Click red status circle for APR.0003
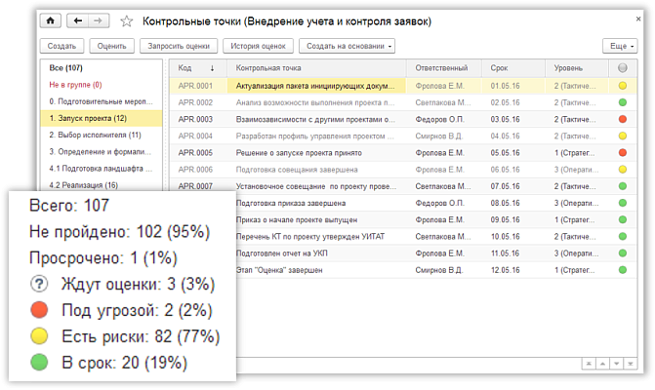The image size is (655, 390). (623, 119)
